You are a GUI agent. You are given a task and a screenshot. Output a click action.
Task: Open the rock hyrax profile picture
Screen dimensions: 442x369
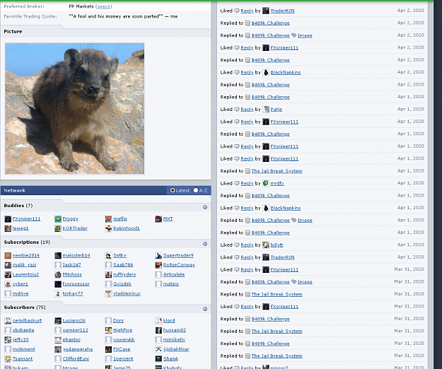[74, 108]
